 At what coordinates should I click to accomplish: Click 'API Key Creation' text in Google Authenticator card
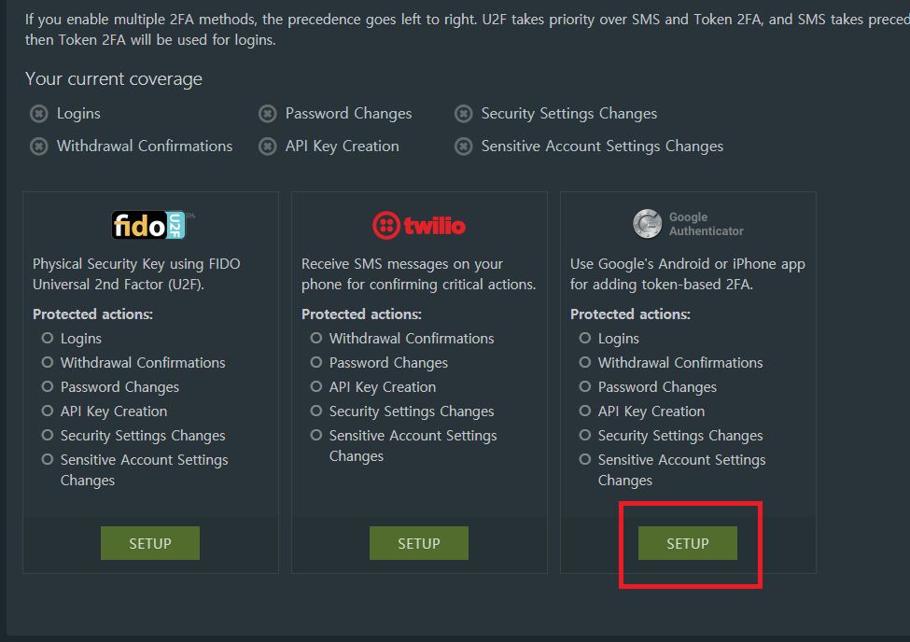(x=651, y=412)
